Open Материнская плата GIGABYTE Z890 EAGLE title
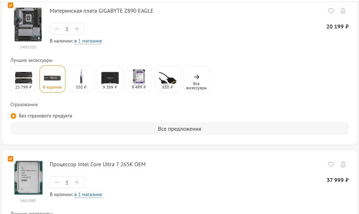Viewport: 359px width, 214px height. pos(101,11)
